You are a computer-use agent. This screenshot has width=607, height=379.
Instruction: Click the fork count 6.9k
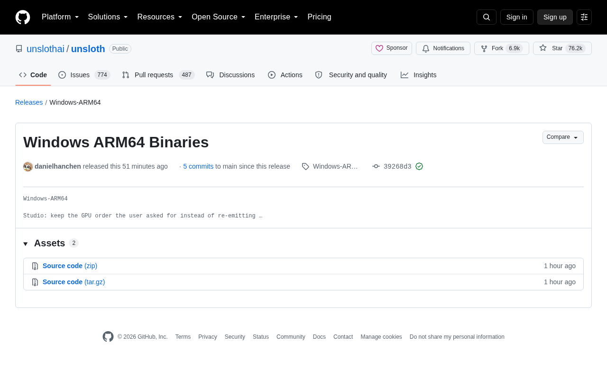point(515,48)
